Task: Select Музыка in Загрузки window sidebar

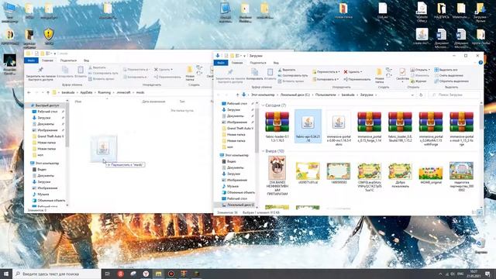Action: pos(232,186)
